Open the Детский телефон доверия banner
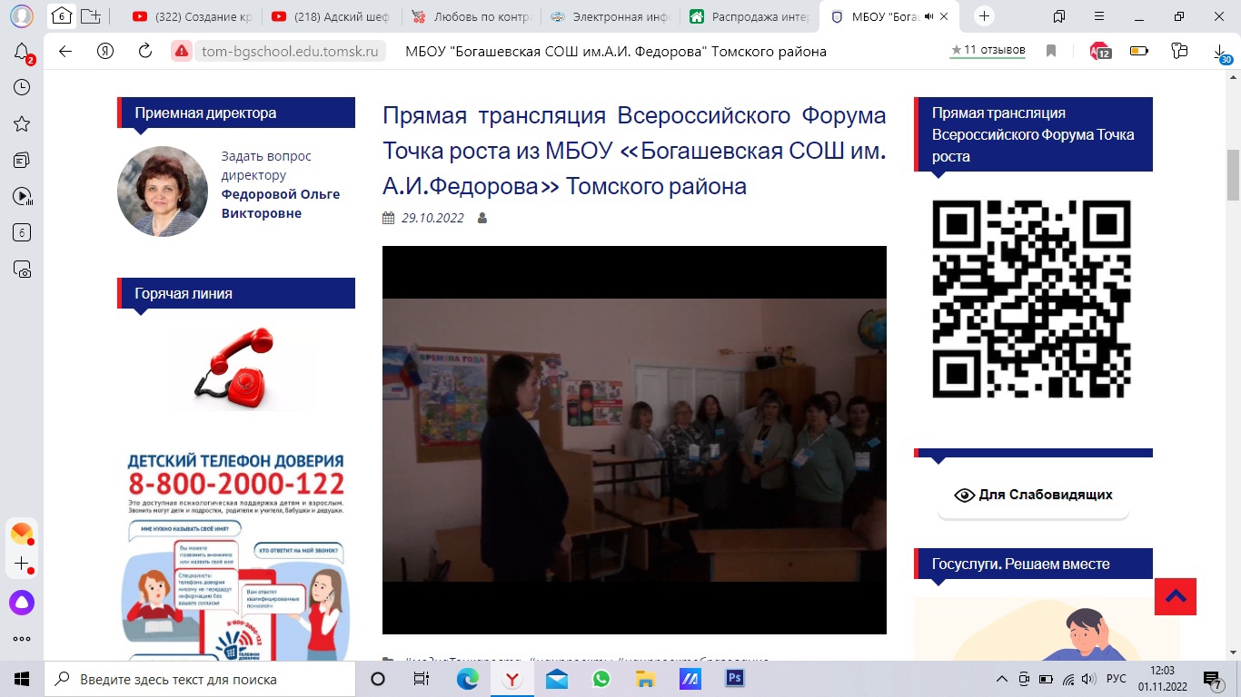The image size is (1241, 697). [x=235, y=555]
